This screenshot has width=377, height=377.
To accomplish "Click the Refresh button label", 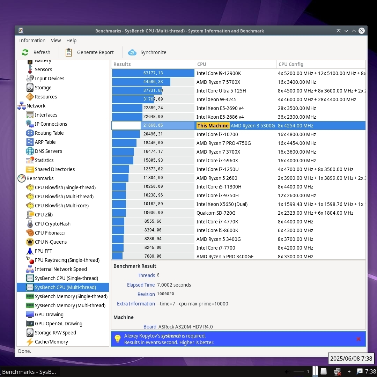I will point(42,52).
